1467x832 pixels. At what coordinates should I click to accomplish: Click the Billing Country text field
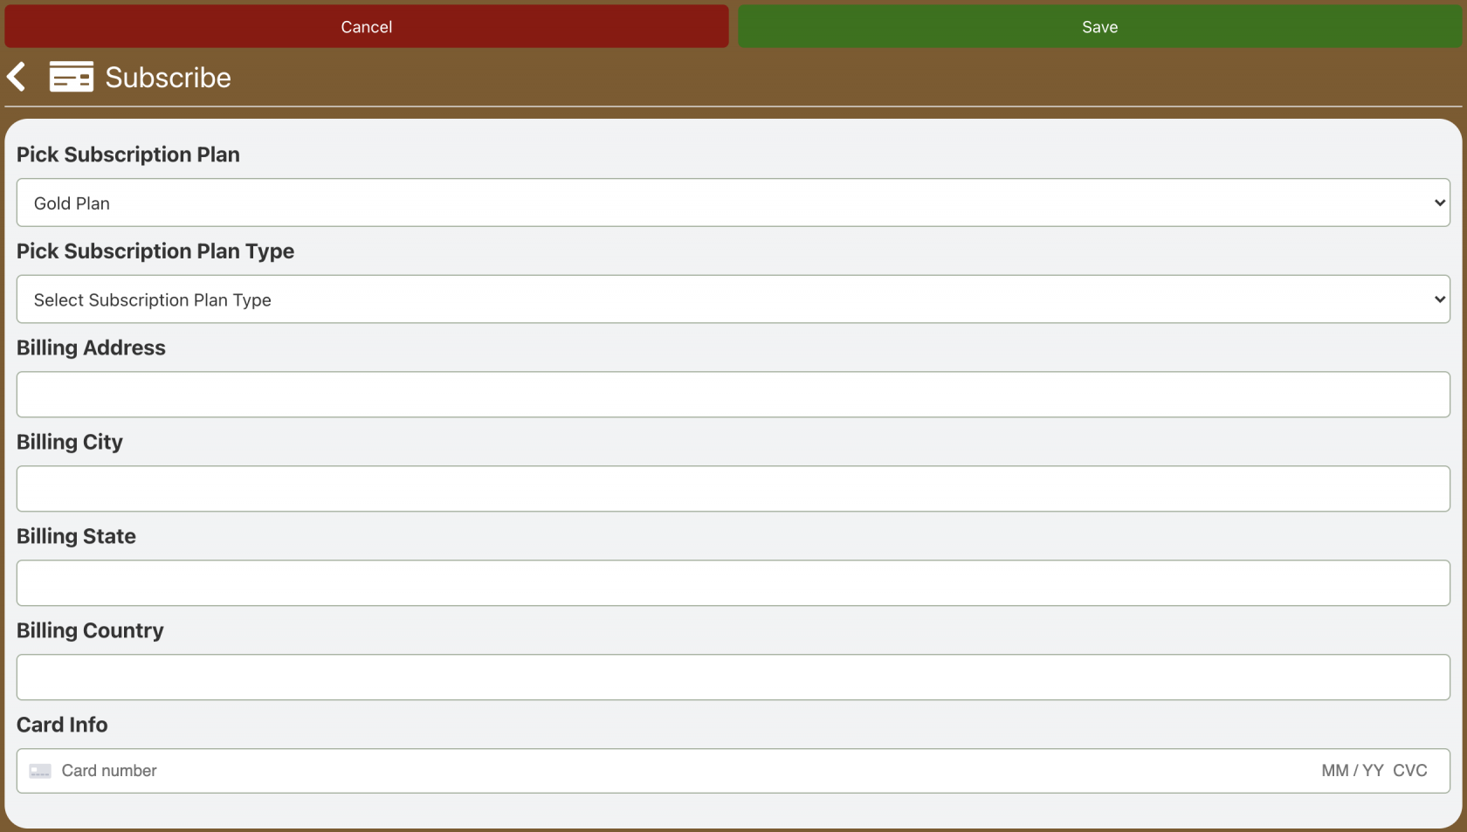click(x=733, y=677)
